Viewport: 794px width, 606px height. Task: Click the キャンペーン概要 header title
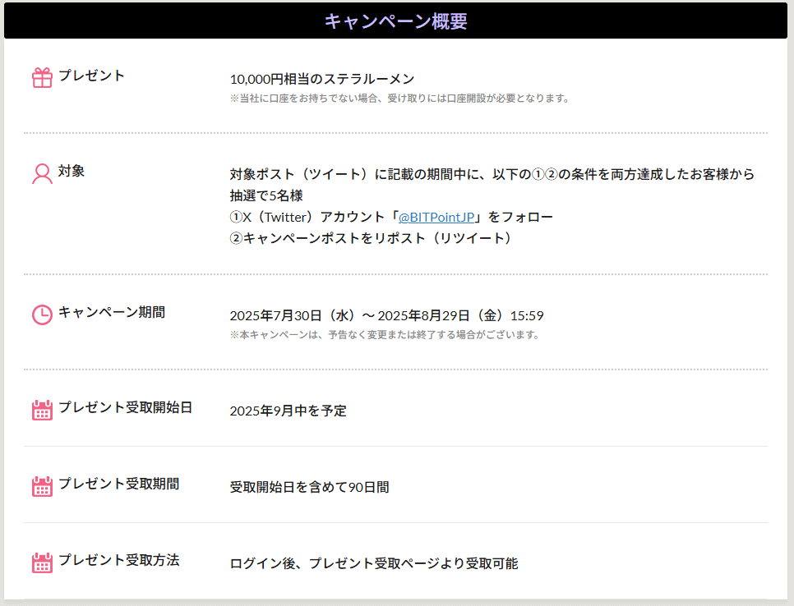pos(395,21)
